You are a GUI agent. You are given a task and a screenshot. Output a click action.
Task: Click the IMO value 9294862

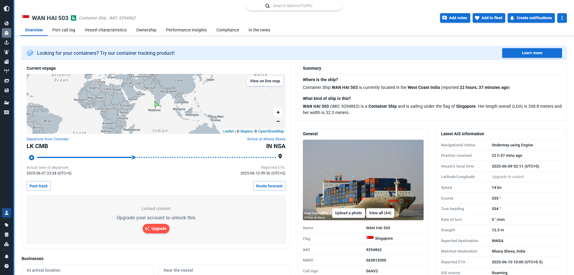tap(374, 250)
